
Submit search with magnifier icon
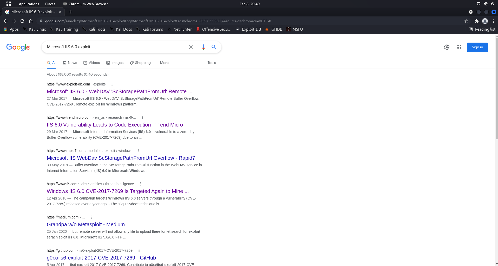[214, 47]
